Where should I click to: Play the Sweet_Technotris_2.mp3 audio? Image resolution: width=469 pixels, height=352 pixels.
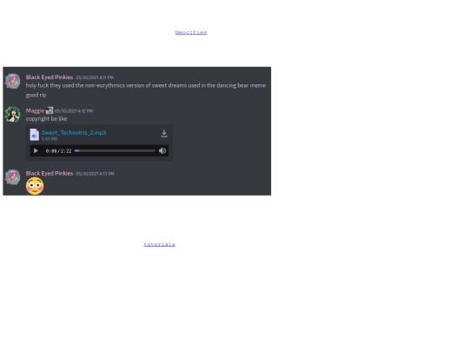(36, 151)
